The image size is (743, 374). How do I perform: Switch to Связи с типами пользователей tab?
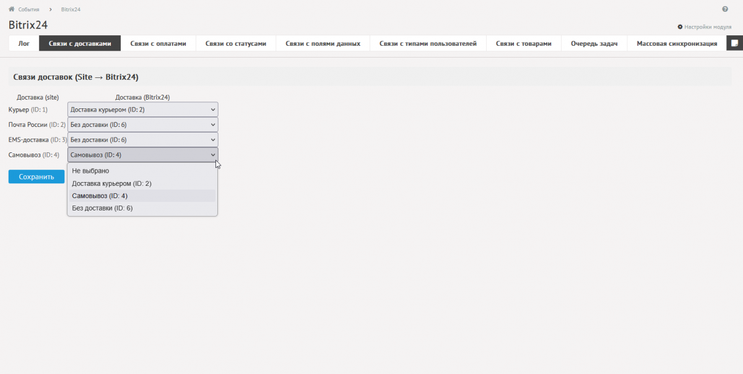pyautogui.click(x=428, y=43)
